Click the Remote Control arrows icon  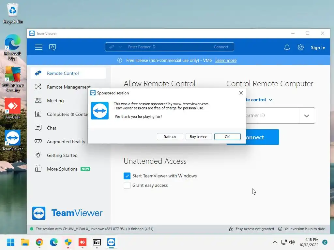coord(38,73)
